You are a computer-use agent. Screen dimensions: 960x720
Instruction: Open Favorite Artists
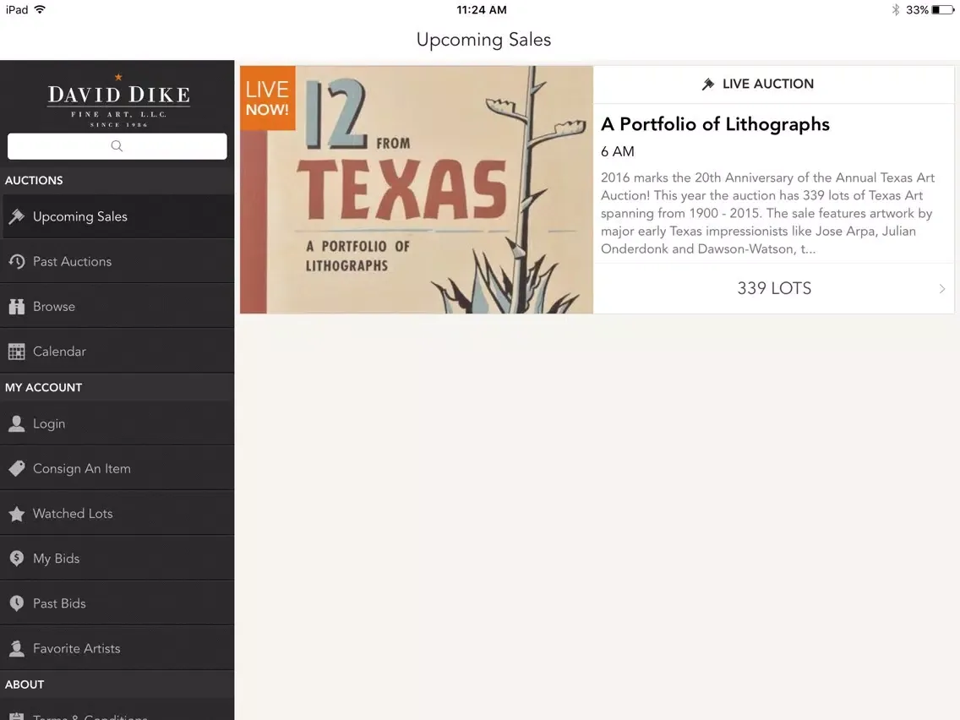[117, 648]
